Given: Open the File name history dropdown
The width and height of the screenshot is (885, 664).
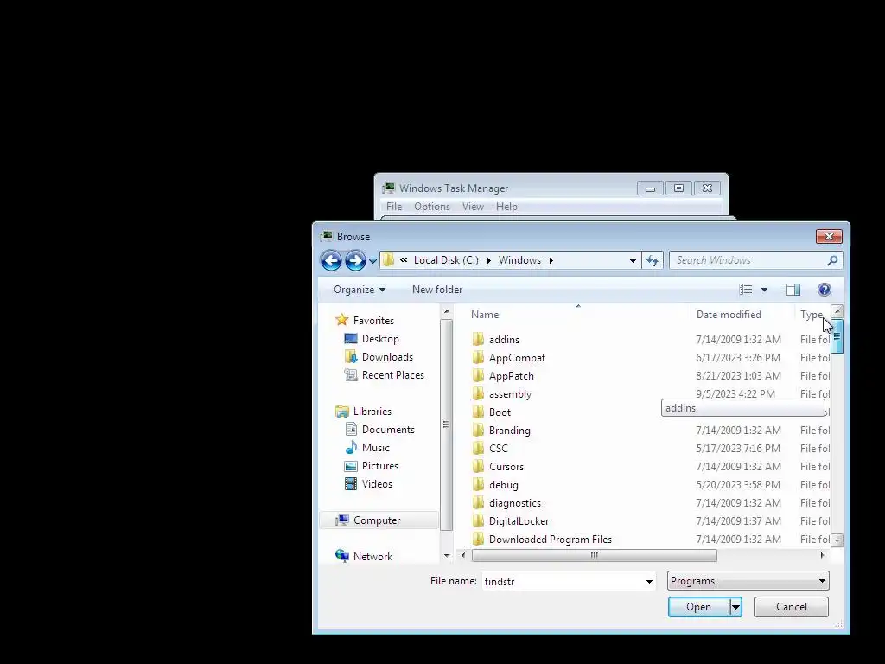Looking at the screenshot, I should coord(649,581).
